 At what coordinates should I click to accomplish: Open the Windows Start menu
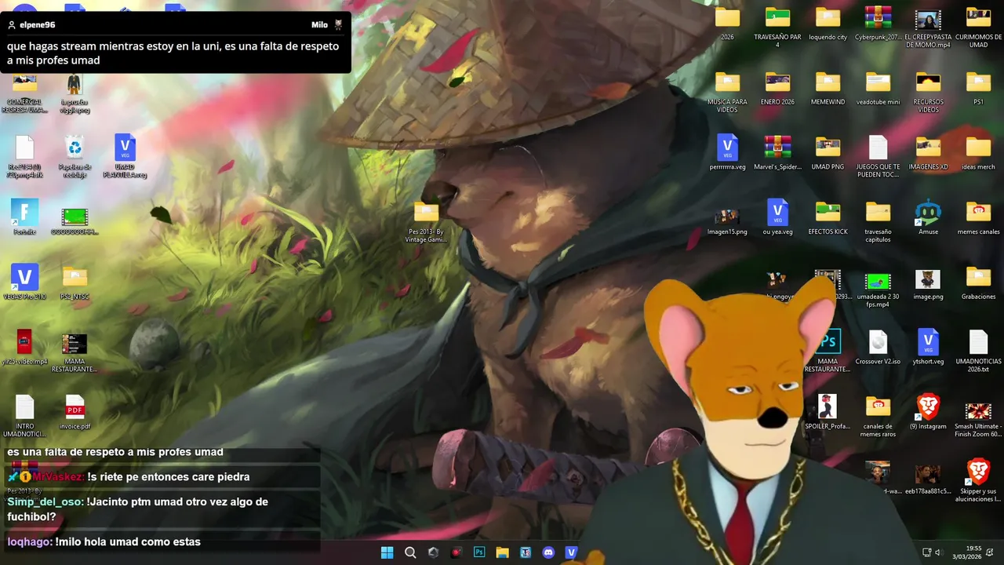(x=387, y=552)
